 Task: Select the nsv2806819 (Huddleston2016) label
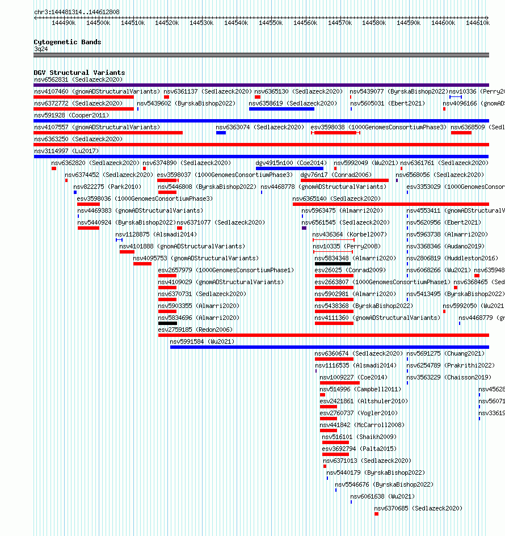point(452,259)
